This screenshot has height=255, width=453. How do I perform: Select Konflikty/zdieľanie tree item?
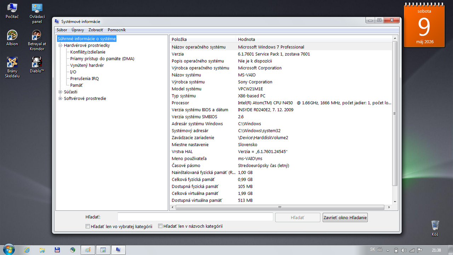pos(88,52)
